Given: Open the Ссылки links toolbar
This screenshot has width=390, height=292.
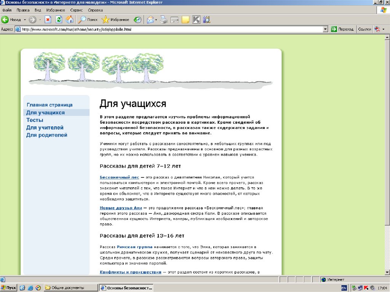Looking at the screenshot, I should 364,29.
